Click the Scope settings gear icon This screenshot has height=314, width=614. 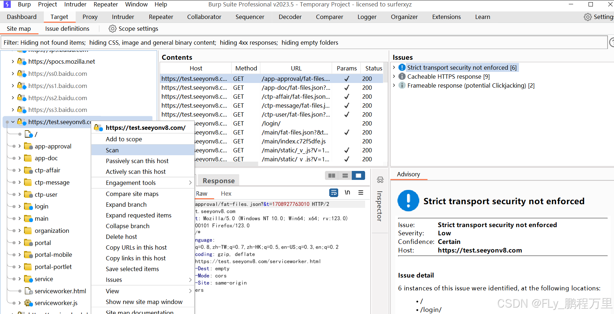coord(113,29)
